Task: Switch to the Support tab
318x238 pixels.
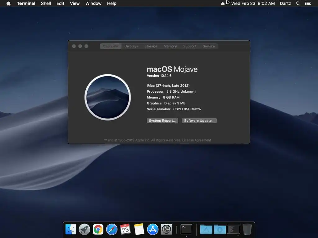Action: click(x=190, y=46)
